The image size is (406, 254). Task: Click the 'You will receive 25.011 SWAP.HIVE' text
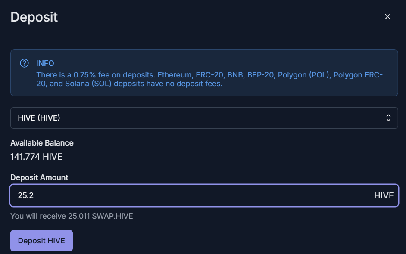pyautogui.click(x=72, y=216)
